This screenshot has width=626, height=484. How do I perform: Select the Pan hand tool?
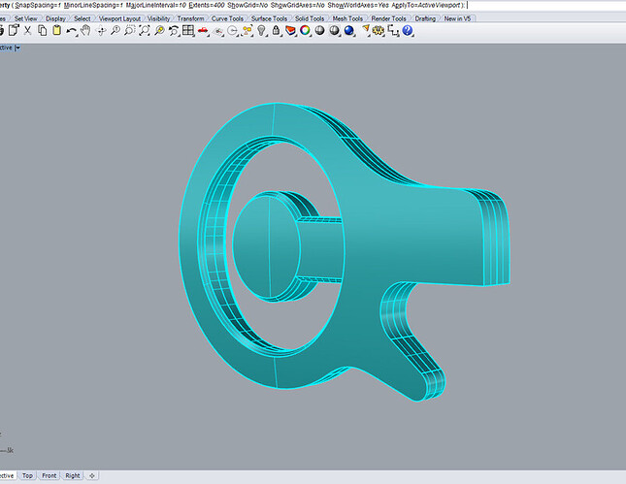pos(86,31)
